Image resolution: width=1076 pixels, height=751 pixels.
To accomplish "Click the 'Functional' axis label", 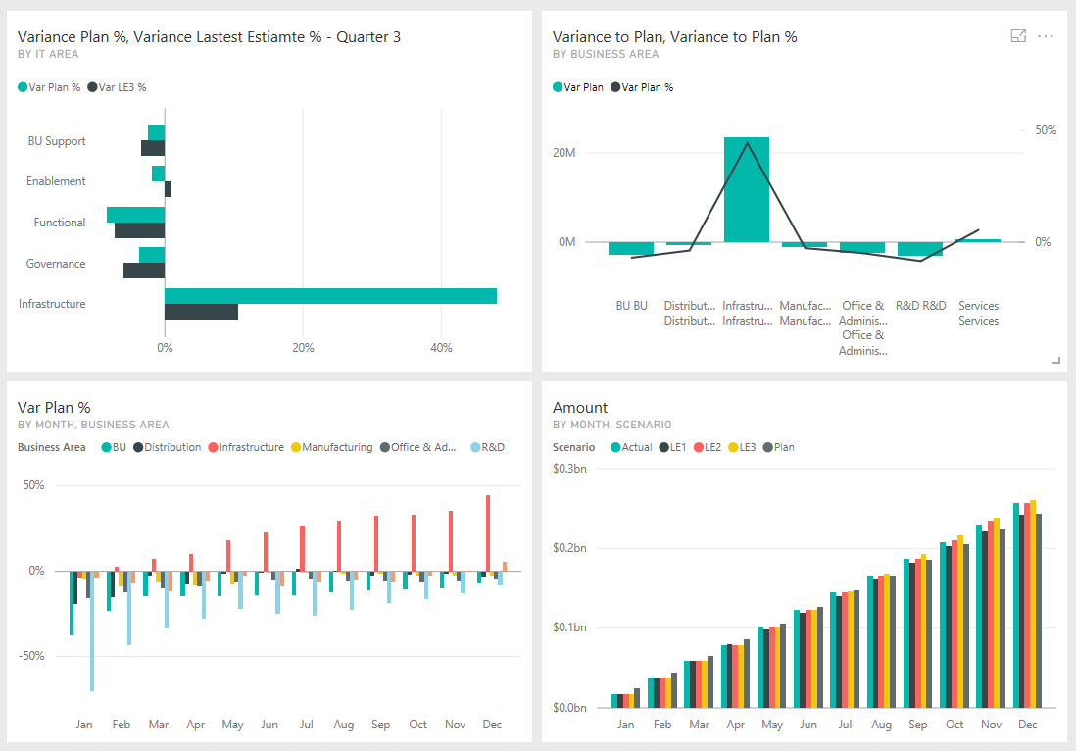I will coord(60,223).
